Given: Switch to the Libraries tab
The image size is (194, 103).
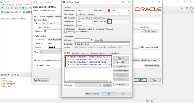Looking at the screenshot, I should point(67,53).
